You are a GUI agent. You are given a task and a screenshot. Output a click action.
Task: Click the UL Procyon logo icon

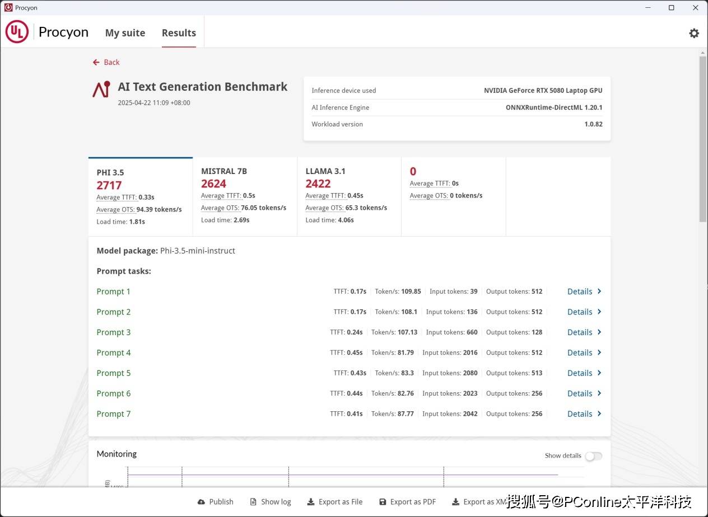[17, 32]
